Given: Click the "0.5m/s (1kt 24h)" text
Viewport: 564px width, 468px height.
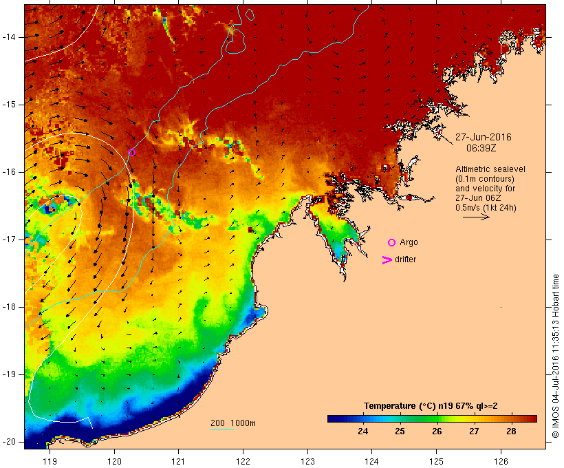Looking at the screenshot, I should (x=486, y=208).
